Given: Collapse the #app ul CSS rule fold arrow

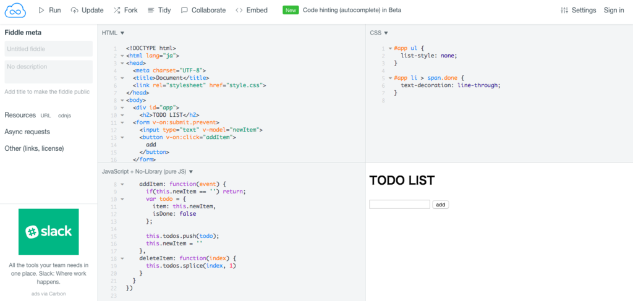Looking at the screenshot, I should pos(390,49).
